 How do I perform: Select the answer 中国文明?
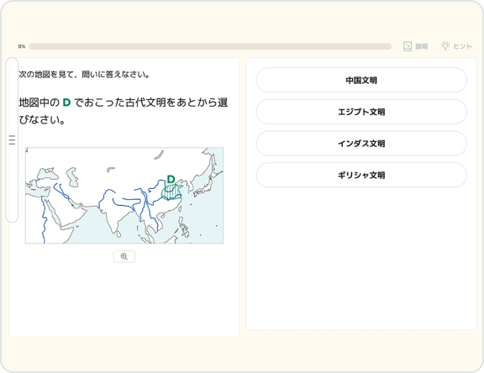[x=361, y=80]
